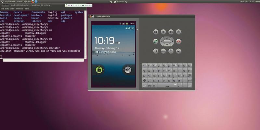The image size is (260, 130).
Task: Click the 'Monday, February 15' date on phone
Action: coord(107,48)
